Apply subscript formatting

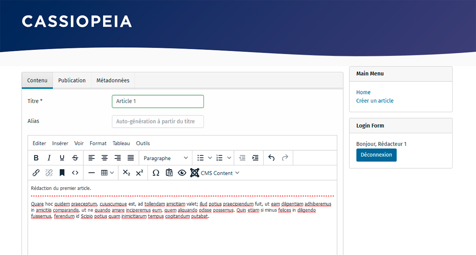(127, 173)
